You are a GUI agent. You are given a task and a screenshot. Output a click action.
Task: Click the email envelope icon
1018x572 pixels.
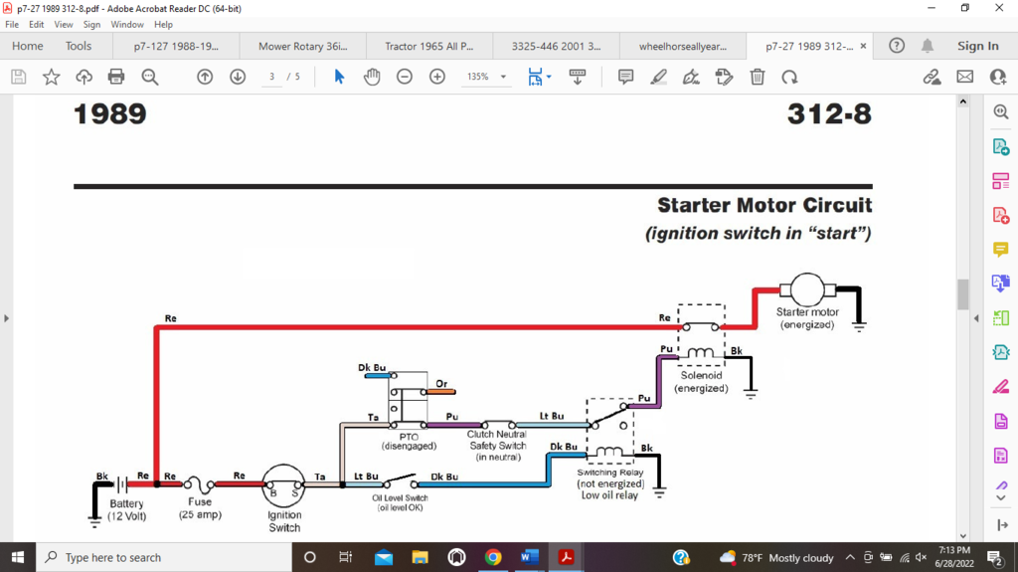[964, 77]
